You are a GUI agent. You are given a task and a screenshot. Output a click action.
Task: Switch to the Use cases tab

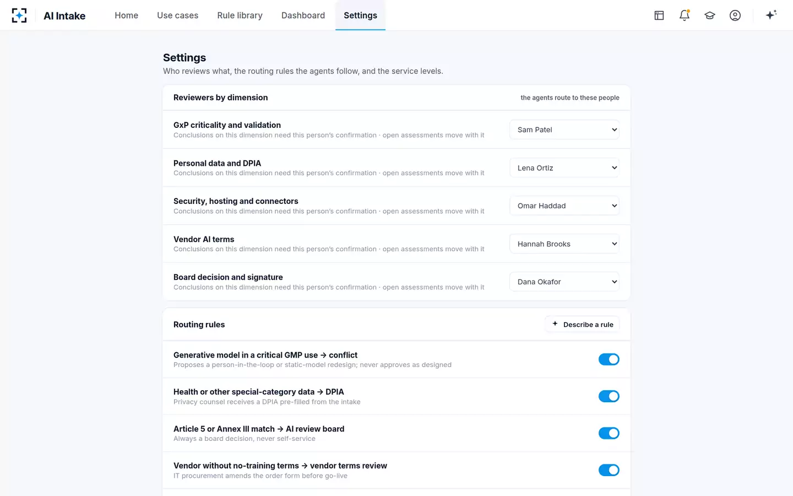(x=177, y=15)
